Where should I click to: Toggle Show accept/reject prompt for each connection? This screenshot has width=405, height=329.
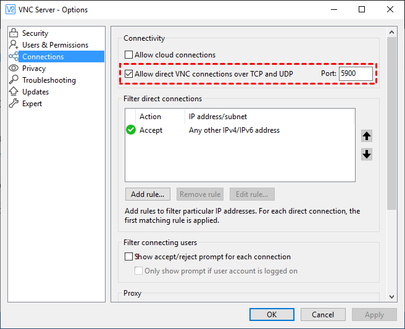click(129, 257)
